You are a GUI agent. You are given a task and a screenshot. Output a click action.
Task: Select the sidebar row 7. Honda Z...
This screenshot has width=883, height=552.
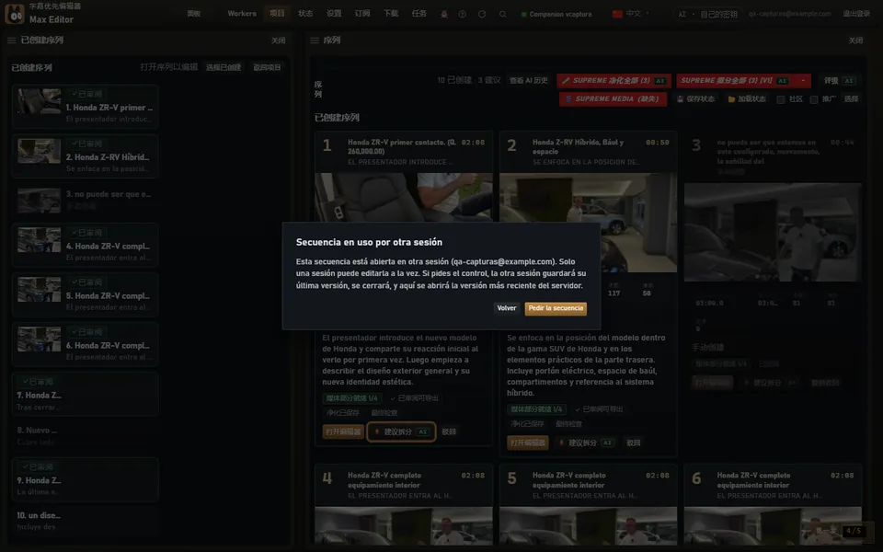coord(85,395)
